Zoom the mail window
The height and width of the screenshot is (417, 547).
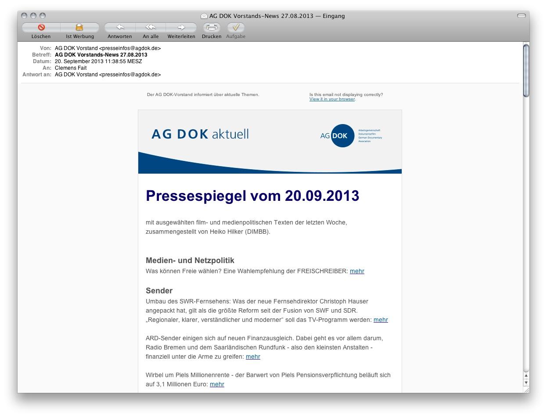tap(43, 16)
